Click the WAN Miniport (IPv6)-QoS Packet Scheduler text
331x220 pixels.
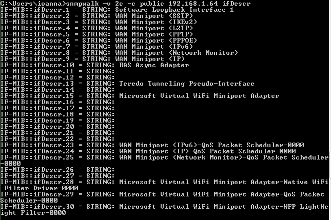click(211, 145)
